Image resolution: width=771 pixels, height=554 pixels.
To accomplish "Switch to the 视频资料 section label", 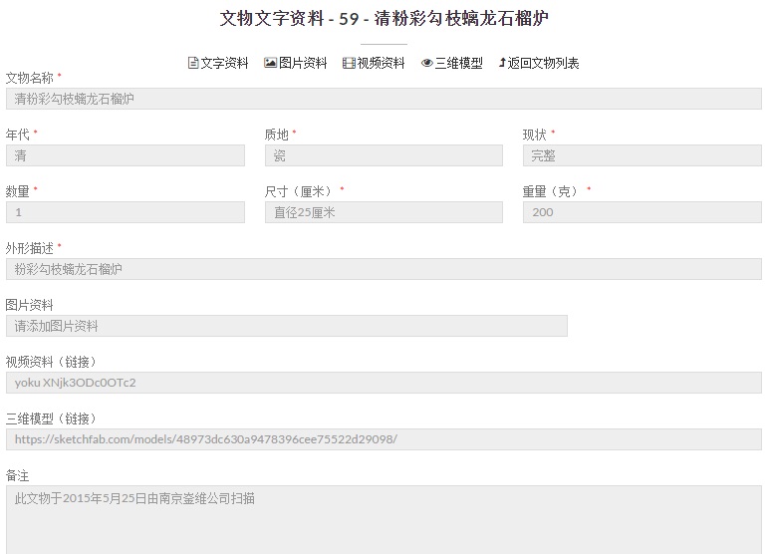I will [x=381, y=63].
